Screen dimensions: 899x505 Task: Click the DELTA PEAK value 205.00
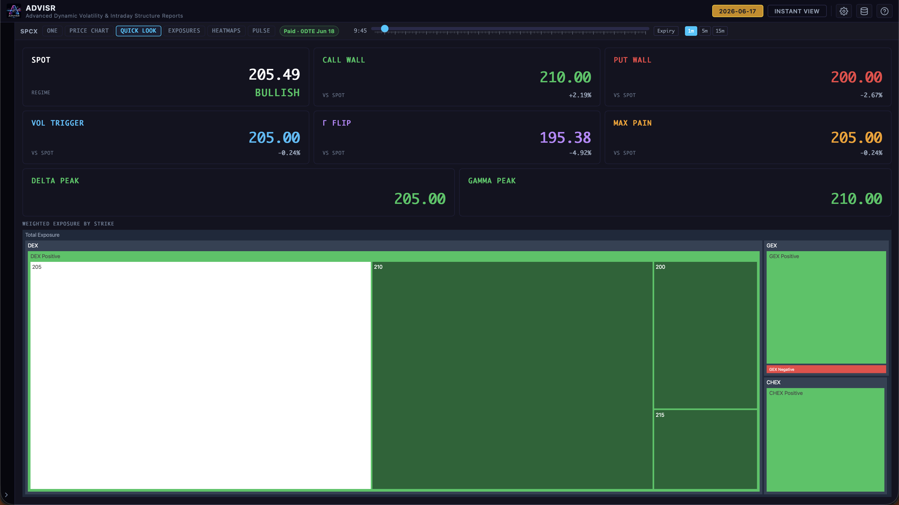(x=420, y=199)
